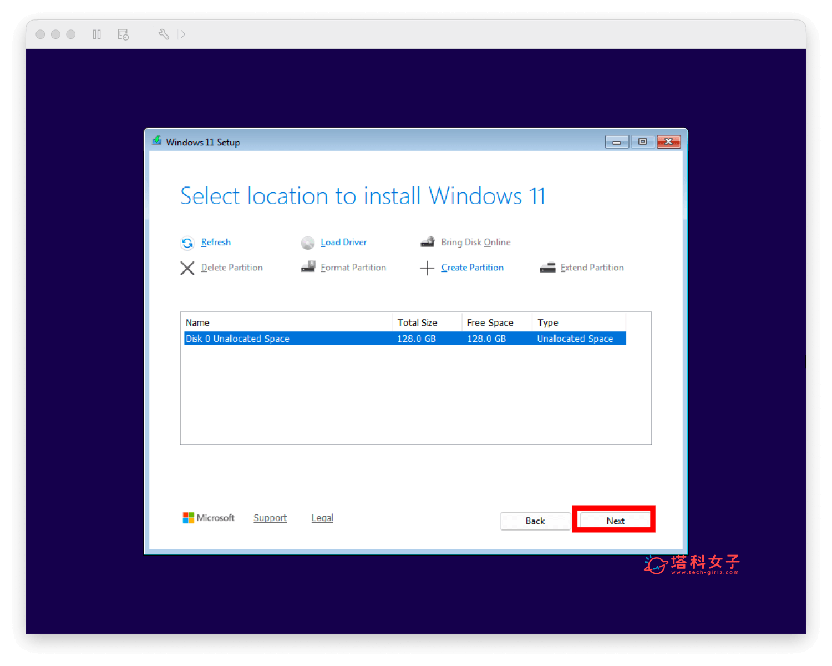Click the macOS minimize window dot
The image size is (832, 666).
point(55,34)
